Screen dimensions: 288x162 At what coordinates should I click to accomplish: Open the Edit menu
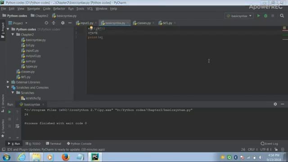pyautogui.click(x=12, y=9)
